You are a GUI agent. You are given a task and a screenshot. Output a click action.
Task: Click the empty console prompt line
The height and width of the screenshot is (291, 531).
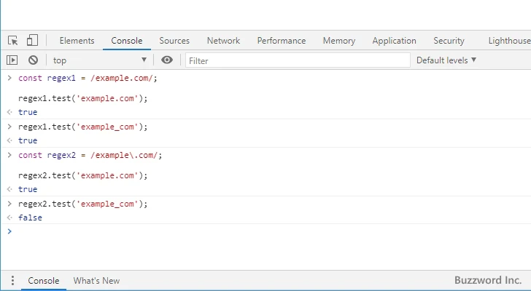click(x=263, y=231)
